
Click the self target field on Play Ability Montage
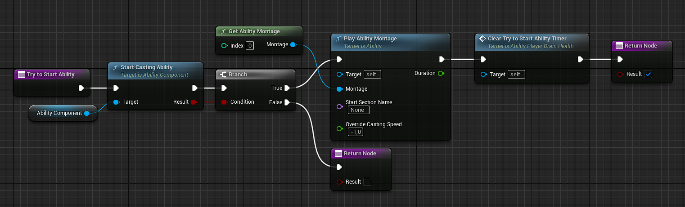pos(373,75)
